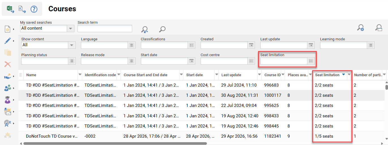Open Seat limitation picker icon
The height and width of the screenshot is (145, 388).
click(x=311, y=61)
